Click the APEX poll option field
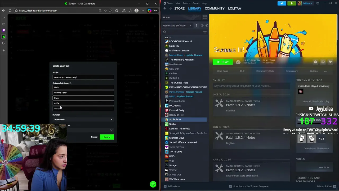 click(83, 103)
